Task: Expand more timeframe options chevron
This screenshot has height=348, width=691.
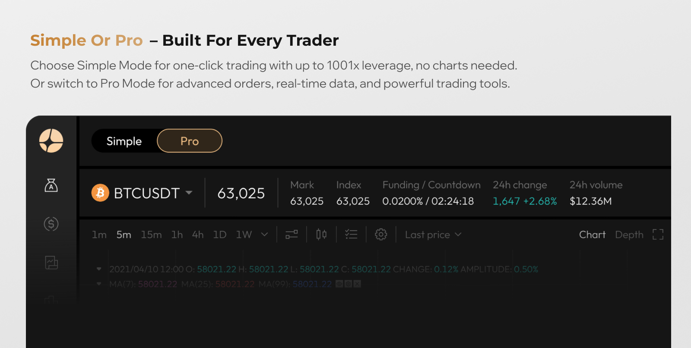Action: [x=264, y=235]
